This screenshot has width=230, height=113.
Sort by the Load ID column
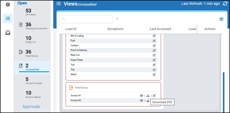(71, 29)
